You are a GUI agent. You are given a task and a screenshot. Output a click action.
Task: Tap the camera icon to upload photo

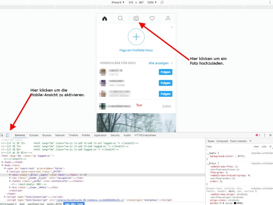coord(136,18)
